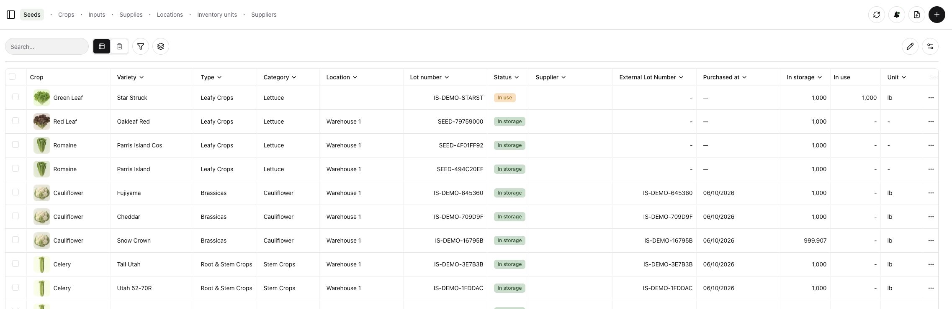Select the Red Leaf row checkbox
Screen dimensions: 952x309
pyautogui.click(x=15, y=121)
